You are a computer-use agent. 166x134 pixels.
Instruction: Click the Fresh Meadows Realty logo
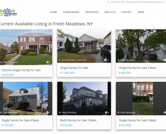[x=8, y=12]
